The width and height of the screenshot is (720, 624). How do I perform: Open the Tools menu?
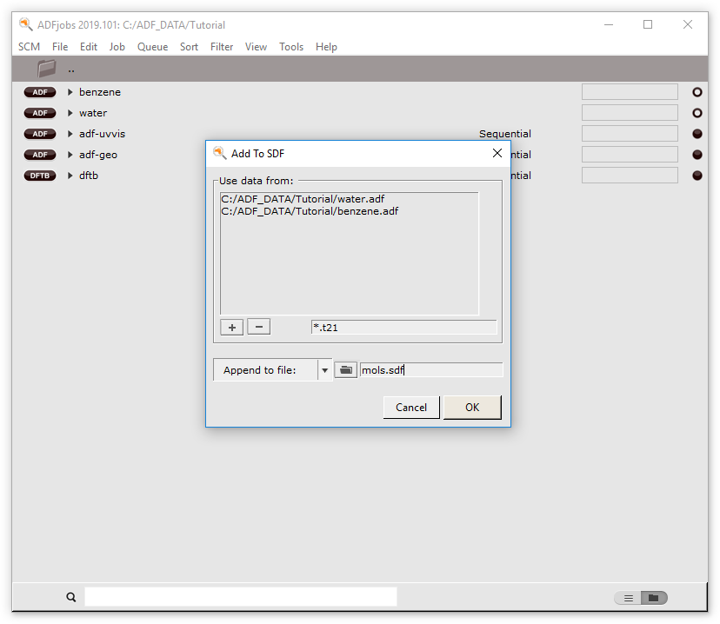pos(290,47)
